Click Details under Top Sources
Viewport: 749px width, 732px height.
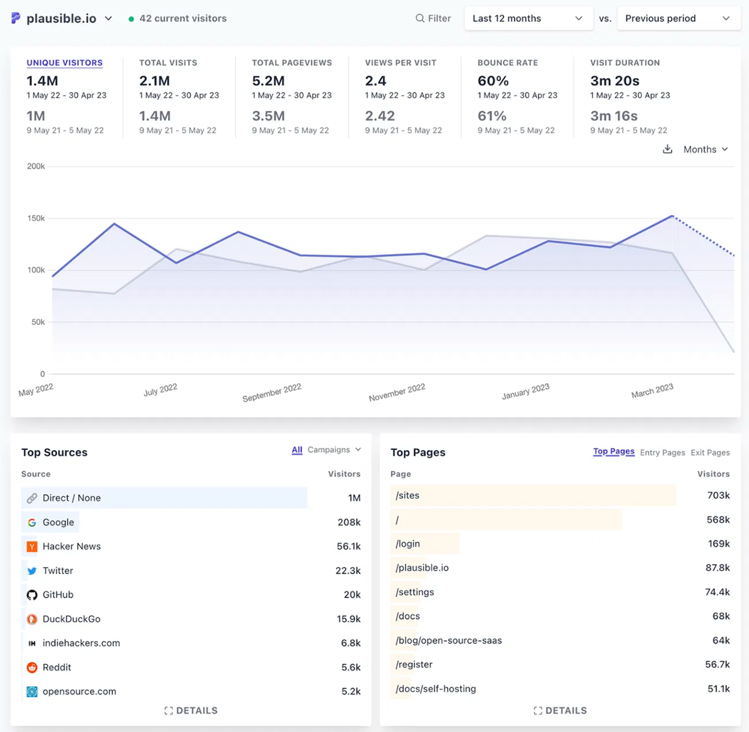[x=191, y=710]
